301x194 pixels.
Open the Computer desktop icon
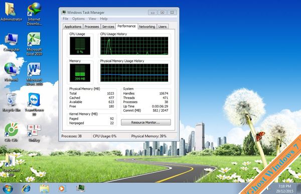point(12,42)
